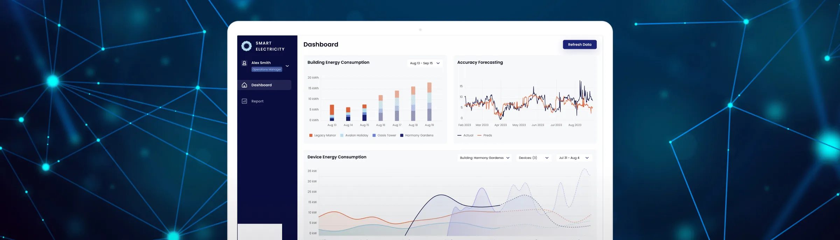Toggle the Preds series legend entry
The width and height of the screenshot is (840, 240).
(485, 135)
